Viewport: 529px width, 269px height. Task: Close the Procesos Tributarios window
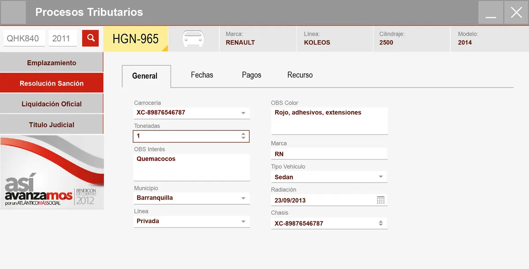[516, 12]
